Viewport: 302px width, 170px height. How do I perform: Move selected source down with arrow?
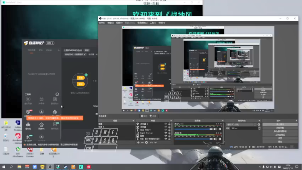pos(156,143)
